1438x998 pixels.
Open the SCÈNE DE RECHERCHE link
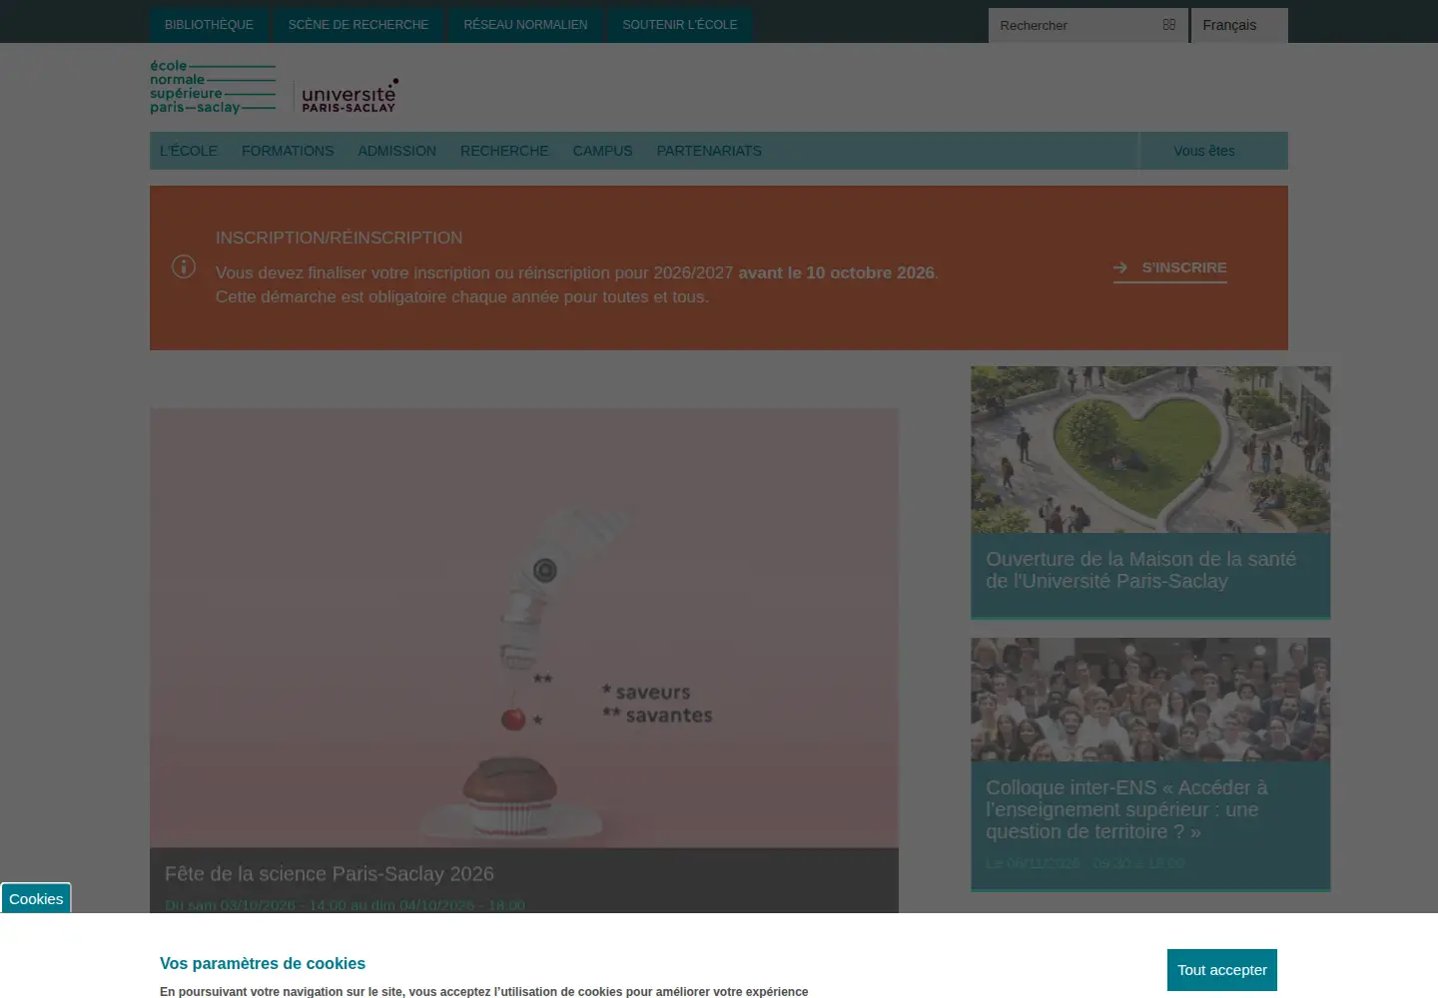(x=359, y=25)
